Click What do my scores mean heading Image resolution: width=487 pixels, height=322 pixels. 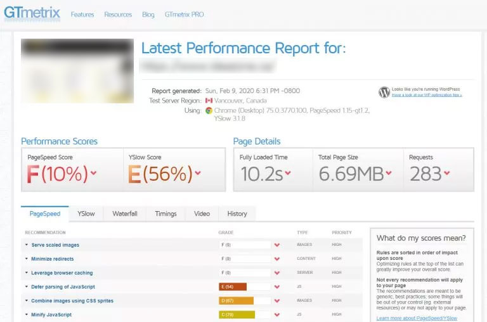(x=421, y=238)
